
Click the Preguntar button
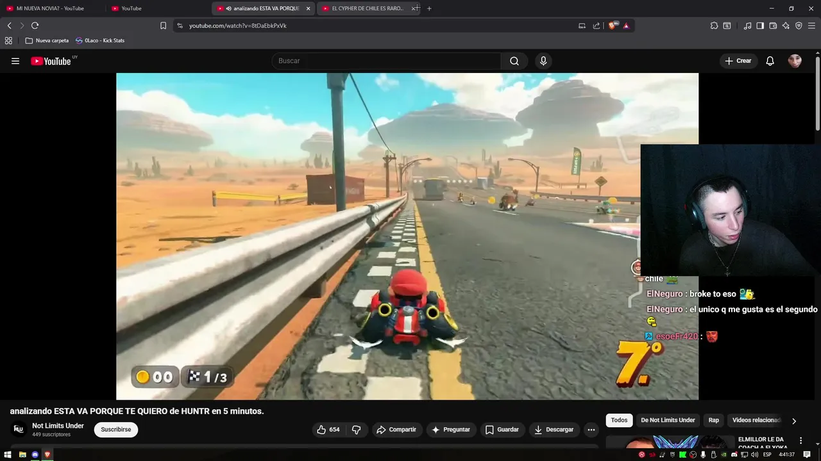(451, 430)
